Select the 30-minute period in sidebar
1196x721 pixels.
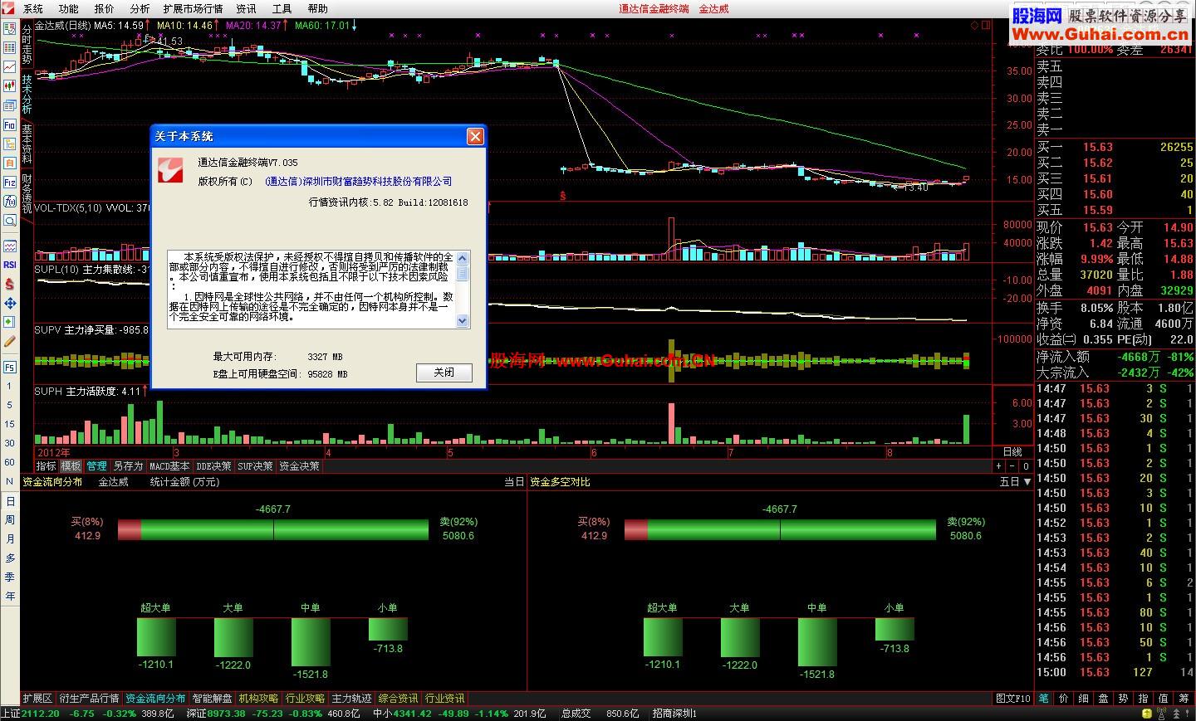[10, 443]
